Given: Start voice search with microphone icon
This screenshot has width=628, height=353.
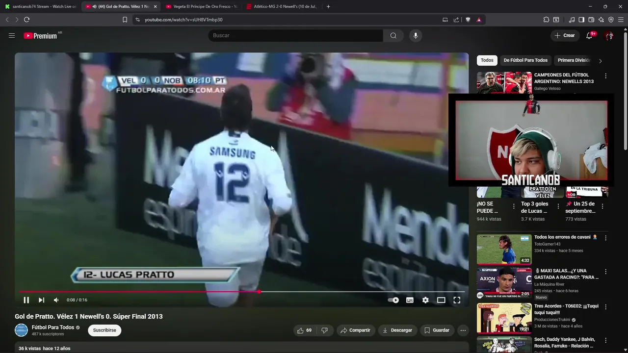Looking at the screenshot, I should click(416, 35).
